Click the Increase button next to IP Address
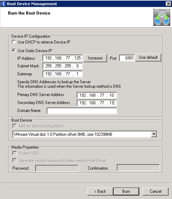The image size is (172, 199). coord(95,58)
